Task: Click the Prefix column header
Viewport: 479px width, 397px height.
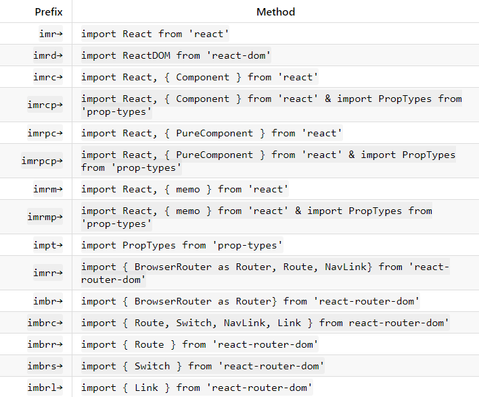Action: pyautogui.click(x=49, y=12)
